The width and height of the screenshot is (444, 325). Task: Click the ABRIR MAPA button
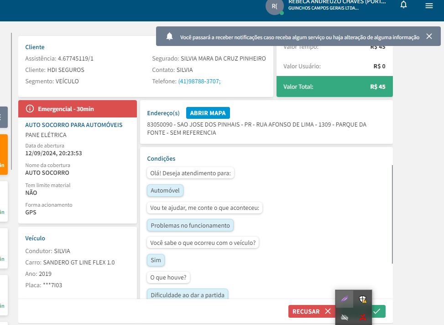click(208, 113)
